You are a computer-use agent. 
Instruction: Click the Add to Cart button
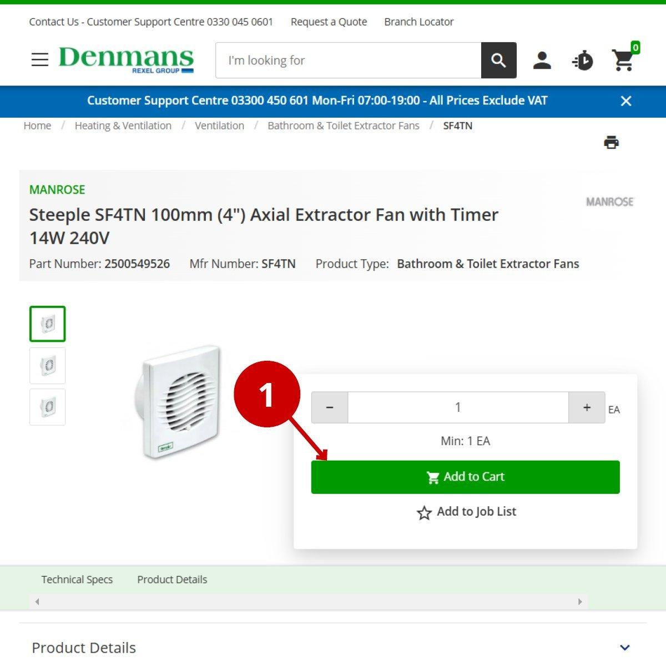tap(466, 477)
